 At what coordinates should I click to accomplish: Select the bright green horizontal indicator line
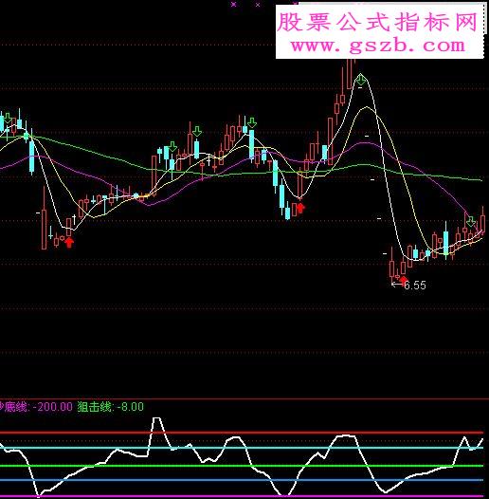242,466
